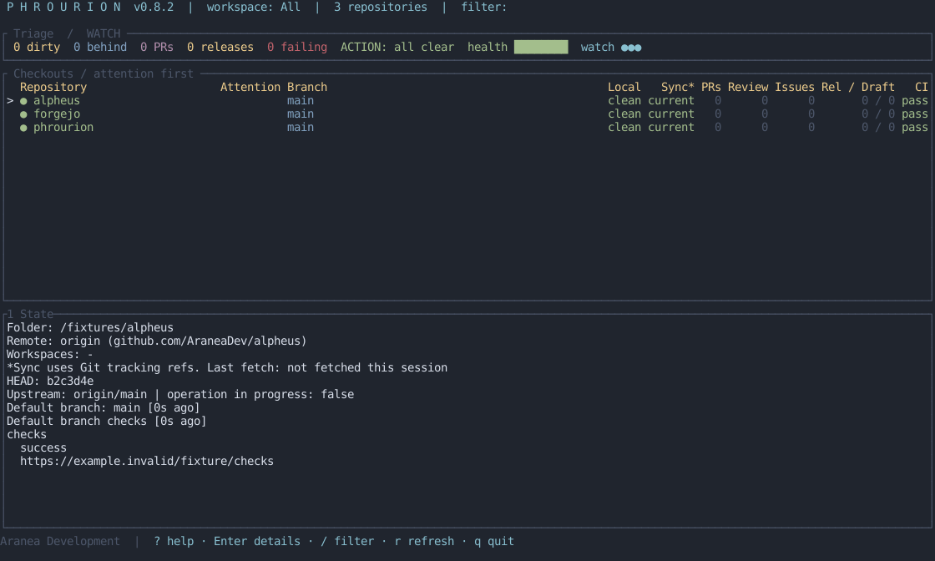This screenshot has height=561, width=935.
Task: Select the alpheus repository row
Action: coord(467,101)
